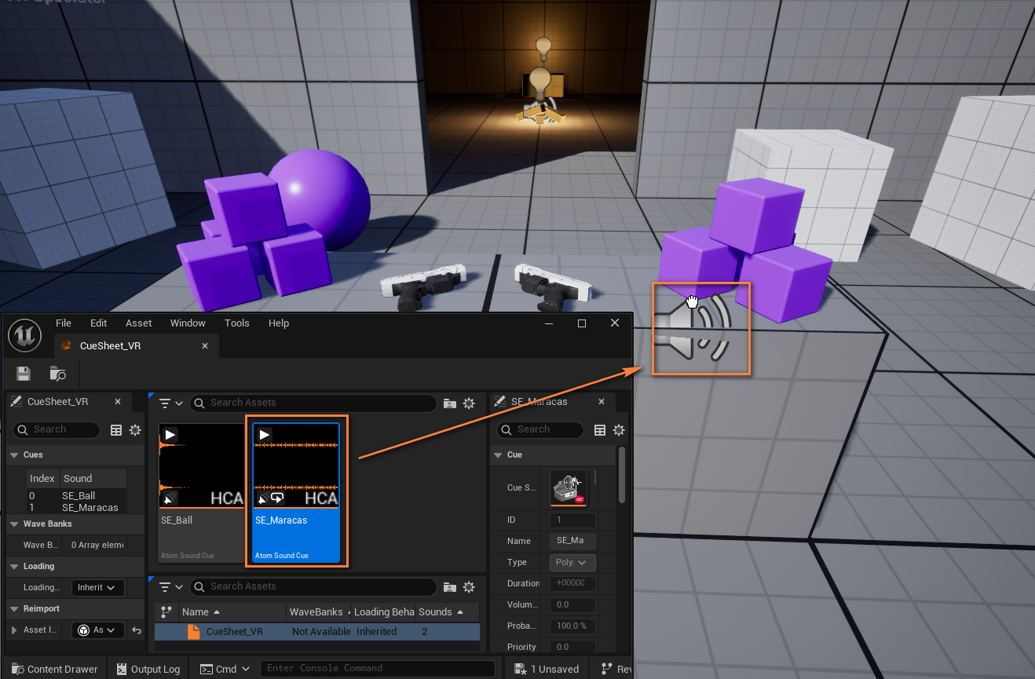Click the lower Search Assets field

313,587
